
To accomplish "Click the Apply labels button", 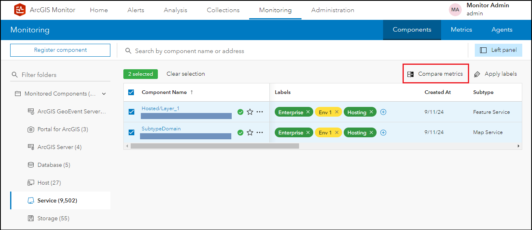I will [495, 74].
